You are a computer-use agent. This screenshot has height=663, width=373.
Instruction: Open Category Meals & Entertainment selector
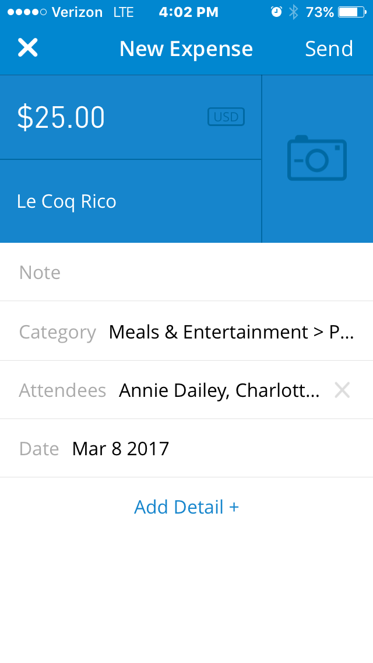pyautogui.click(x=231, y=331)
